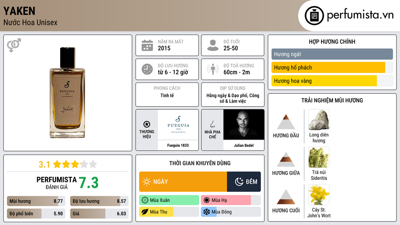
Task: Open the Trà núi Sideritis note image
Action: click(319, 157)
